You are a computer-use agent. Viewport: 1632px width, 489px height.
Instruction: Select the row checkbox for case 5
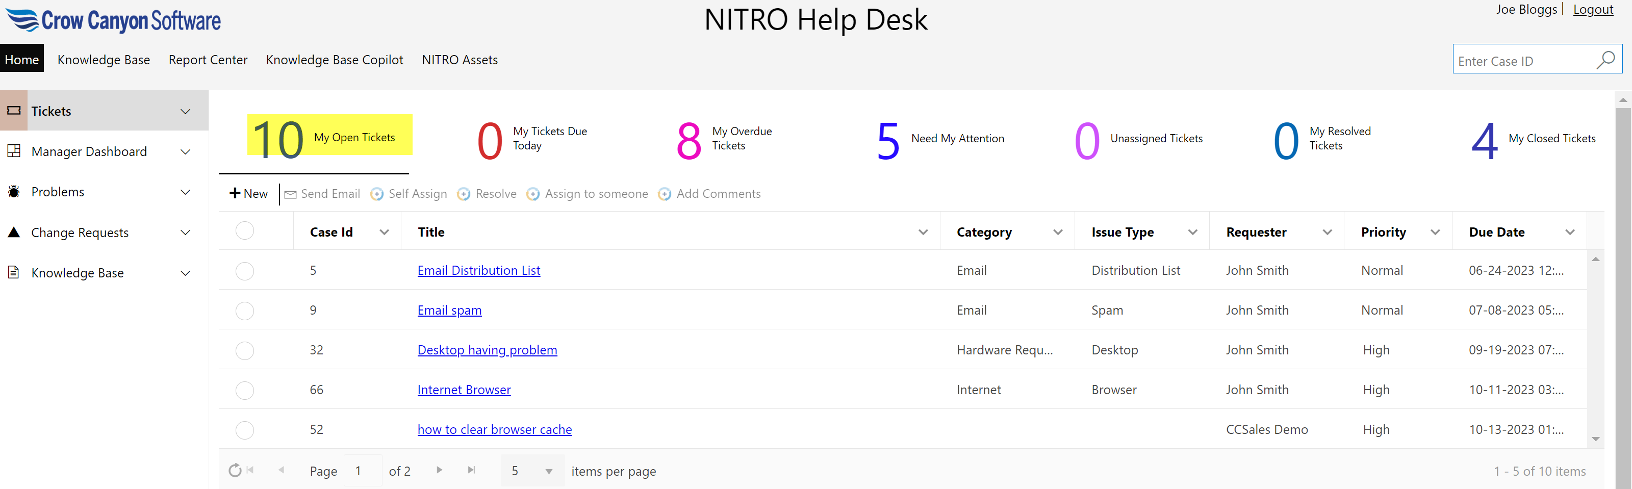pos(245,271)
